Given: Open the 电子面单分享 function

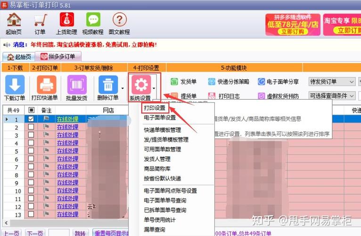Looking at the screenshot, I should (x=278, y=82).
